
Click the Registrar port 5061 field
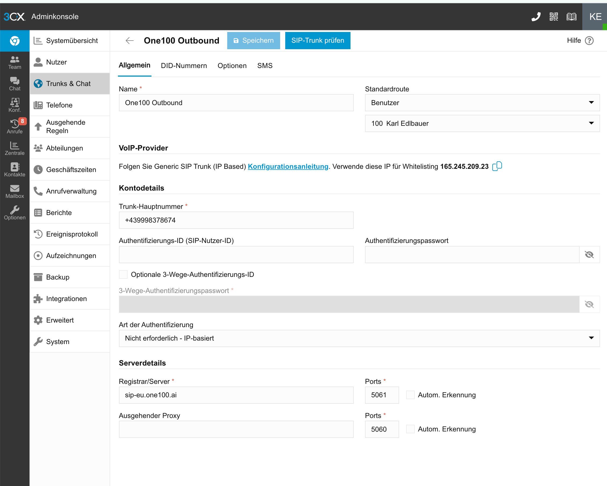(382, 395)
